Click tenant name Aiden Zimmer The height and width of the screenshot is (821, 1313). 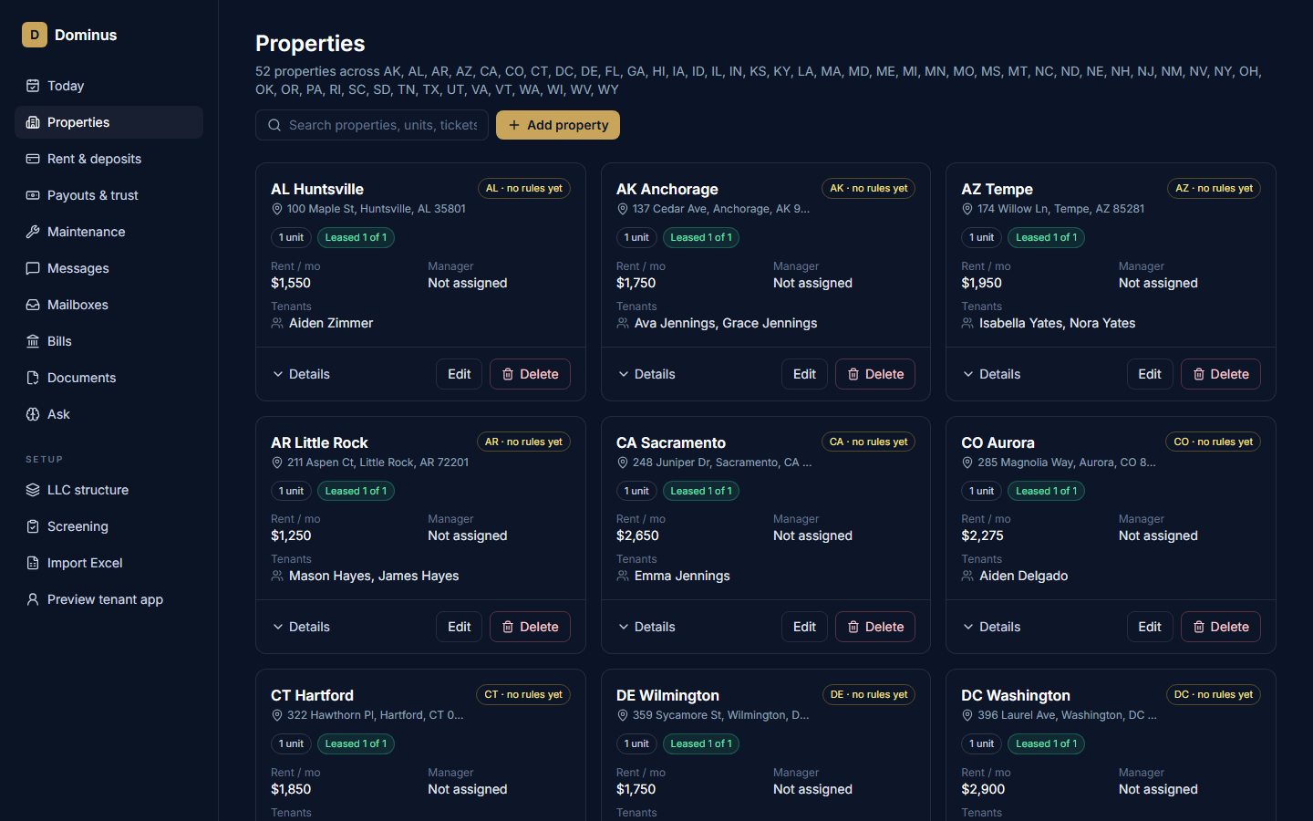click(331, 323)
